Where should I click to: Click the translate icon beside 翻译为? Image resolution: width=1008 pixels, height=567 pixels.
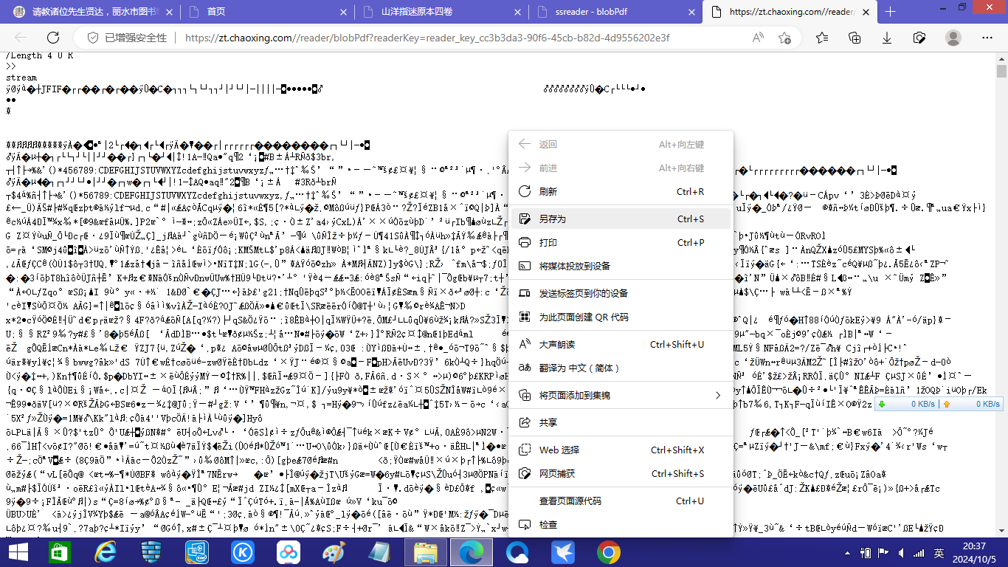(525, 368)
